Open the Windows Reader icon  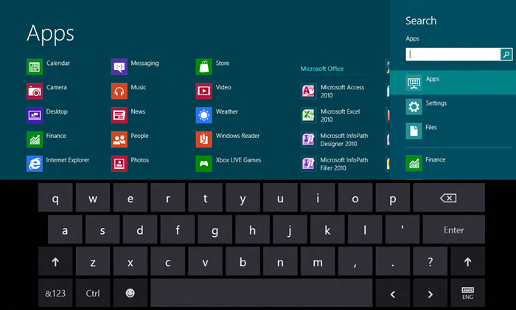203,139
